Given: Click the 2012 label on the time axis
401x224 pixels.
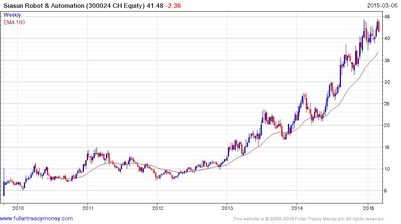Looking at the screenshot, I should click(x=157, y=208).
